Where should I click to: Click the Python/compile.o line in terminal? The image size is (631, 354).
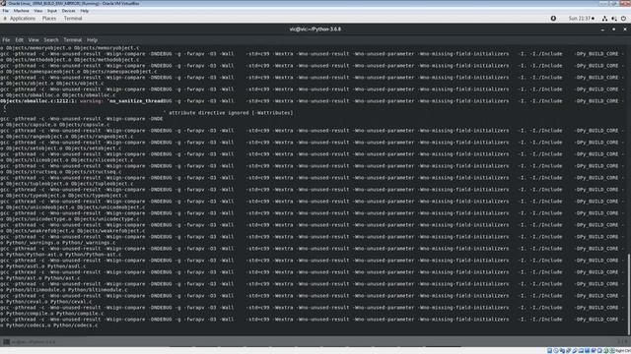(52, 314)
